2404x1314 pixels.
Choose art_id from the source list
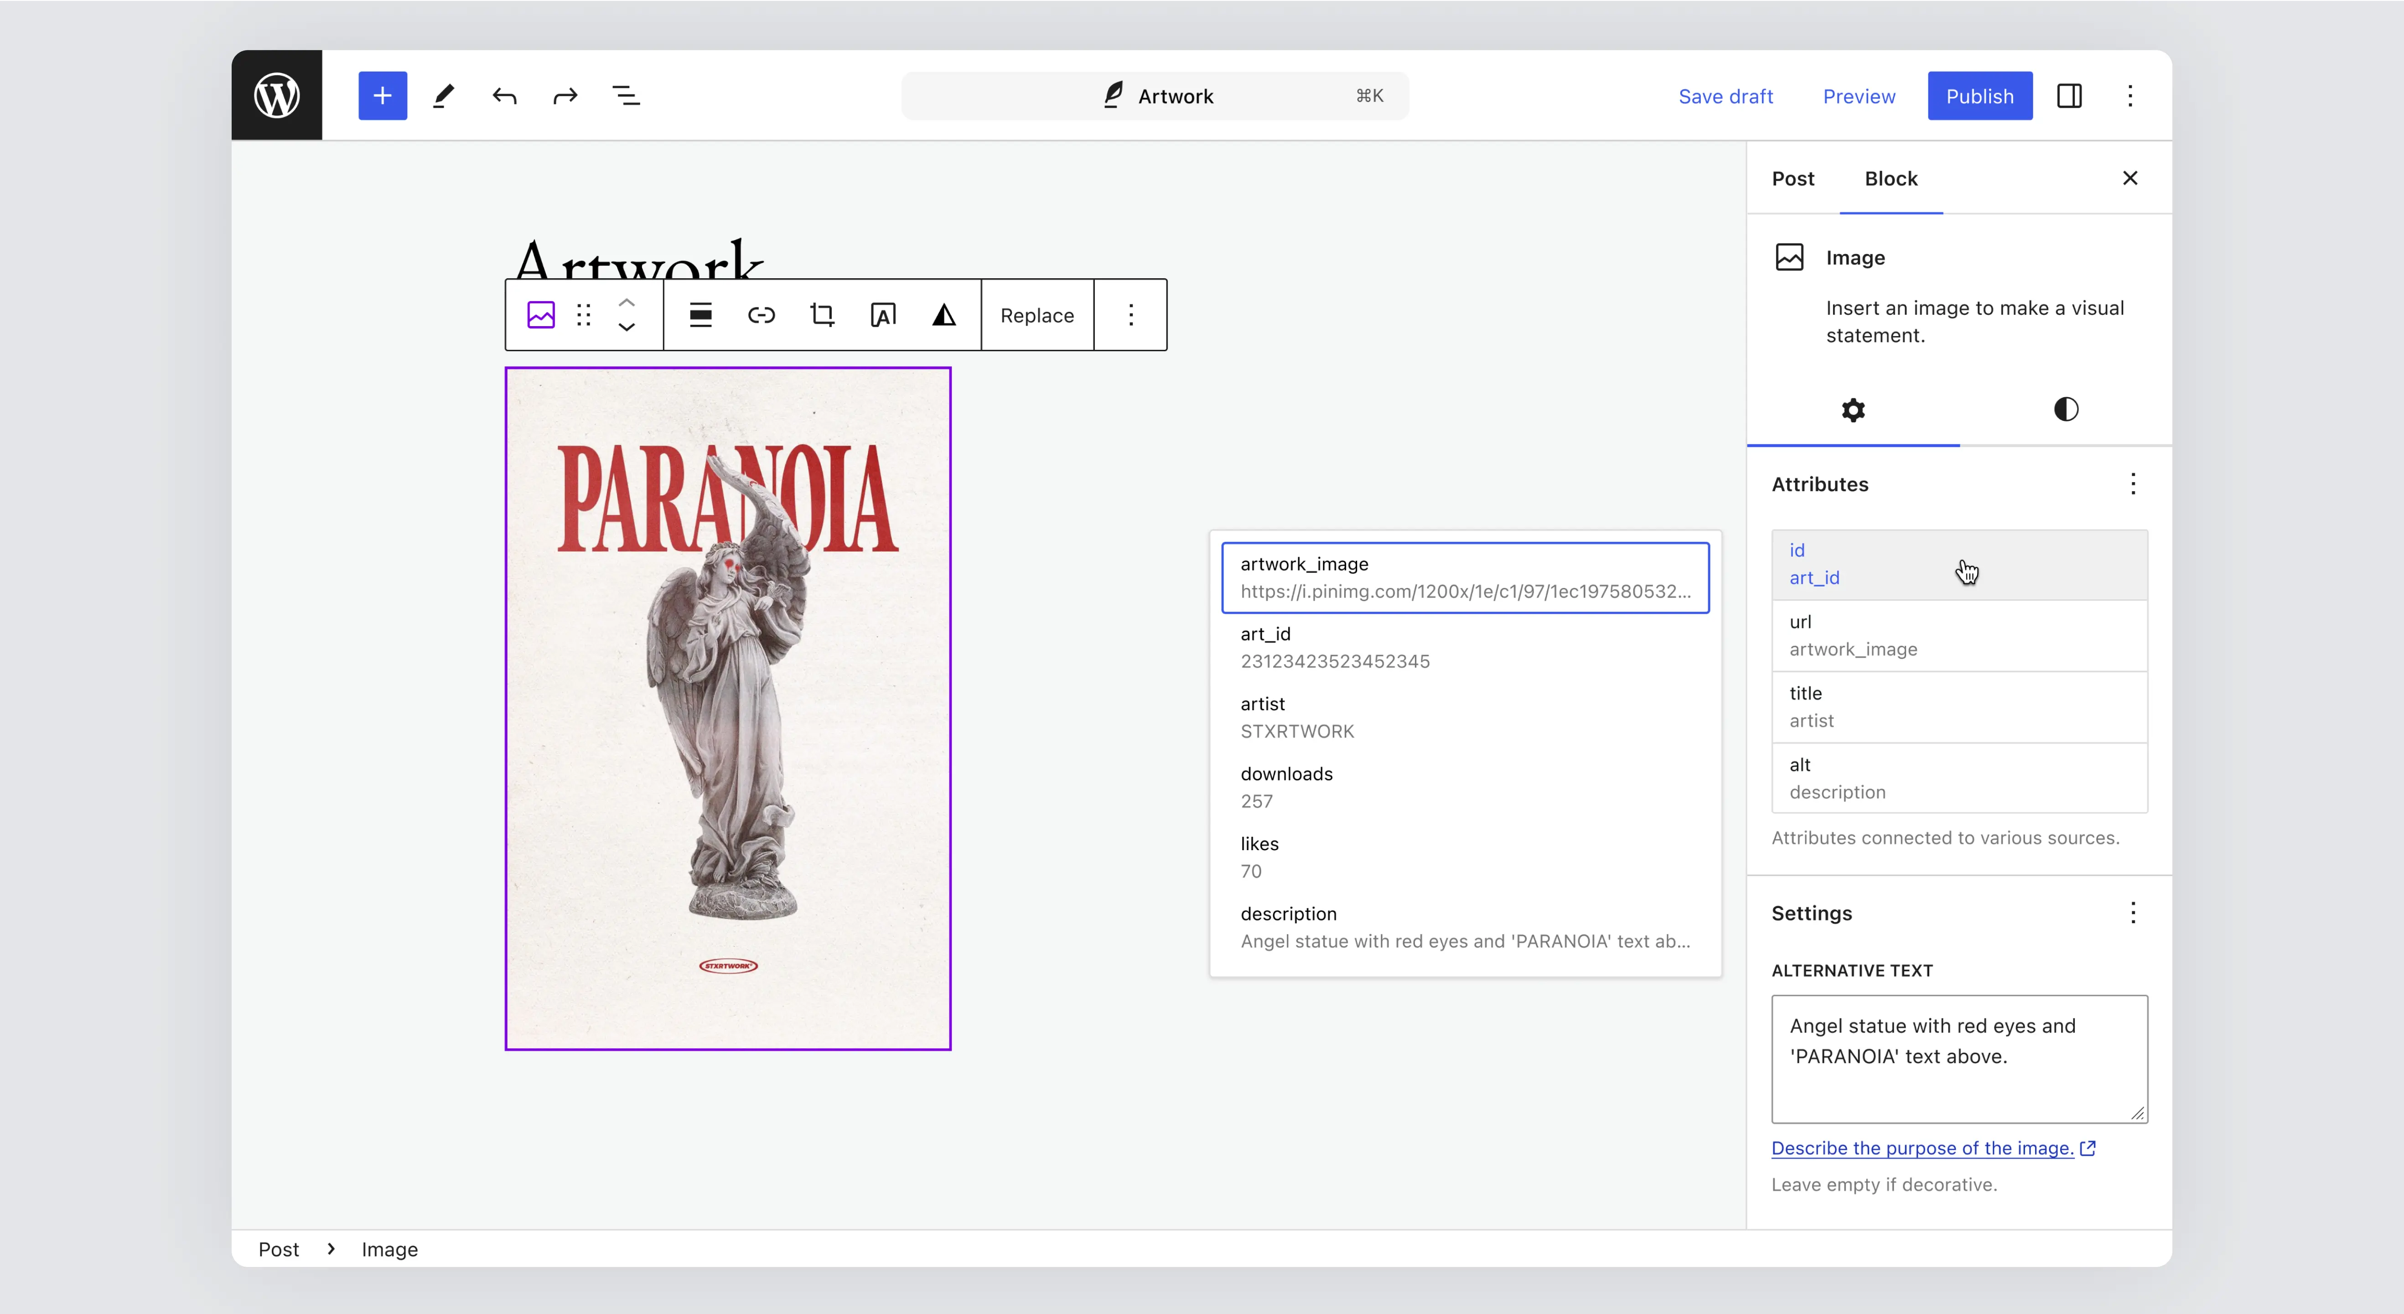click(1465, 648)
